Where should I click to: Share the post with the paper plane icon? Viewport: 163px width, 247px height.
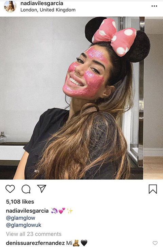coord(41,189)
